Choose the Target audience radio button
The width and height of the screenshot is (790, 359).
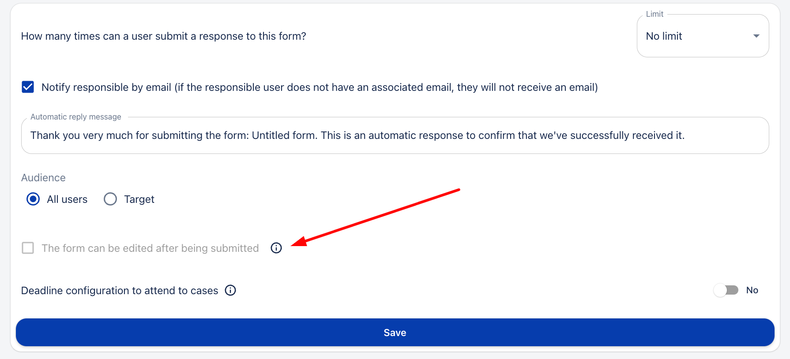pyautogui.click(x=110, y=199)
